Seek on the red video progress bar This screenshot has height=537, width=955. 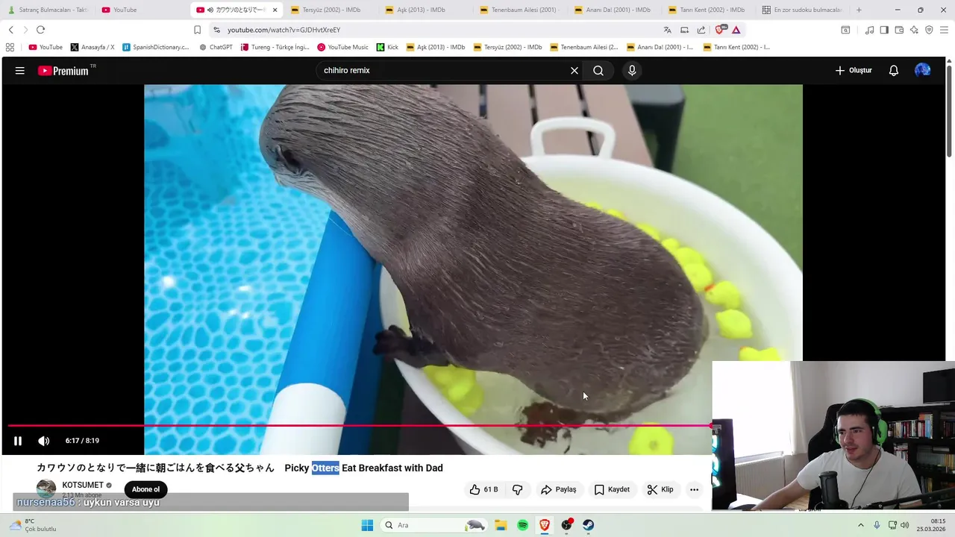(360, 426)
